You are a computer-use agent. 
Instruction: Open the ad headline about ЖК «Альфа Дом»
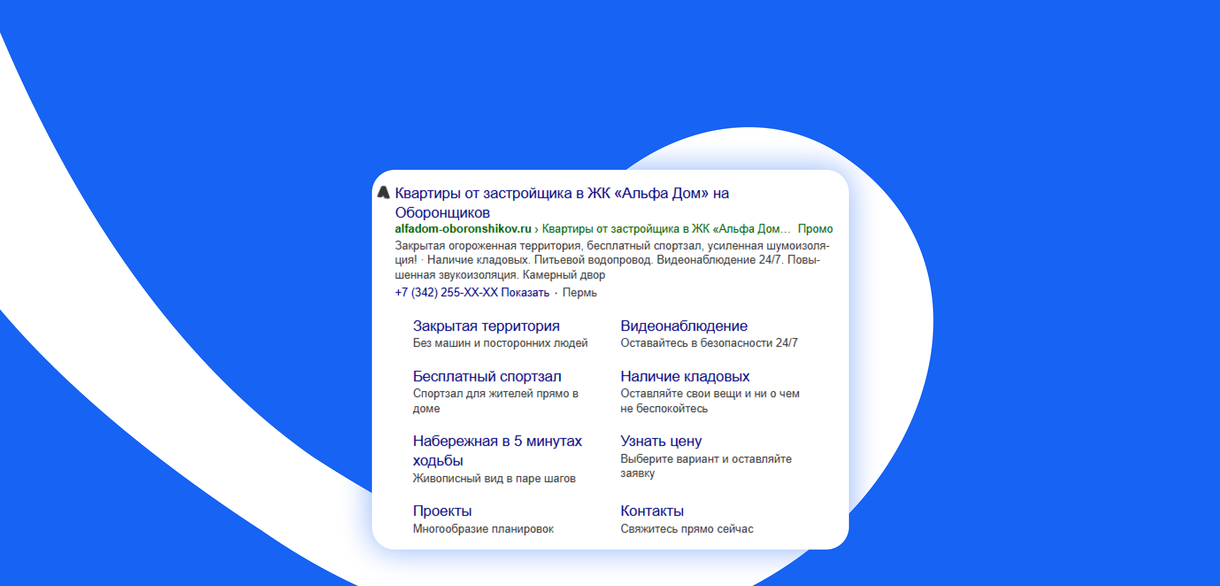pyautogui.click(x=562, y=202)
